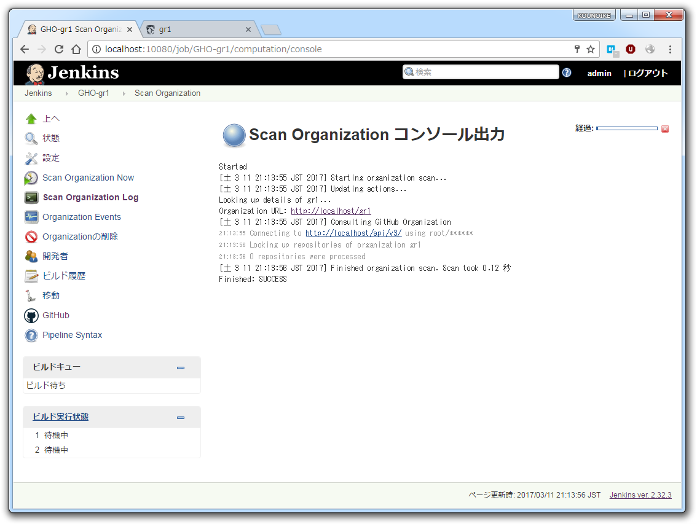
Task: Open 設定 using the wrench icon
Action: point(31,158)
